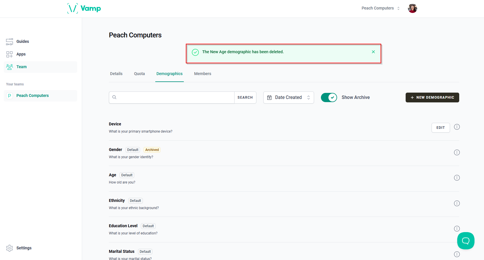Open more options for Device demographic

tap(457, 127)
